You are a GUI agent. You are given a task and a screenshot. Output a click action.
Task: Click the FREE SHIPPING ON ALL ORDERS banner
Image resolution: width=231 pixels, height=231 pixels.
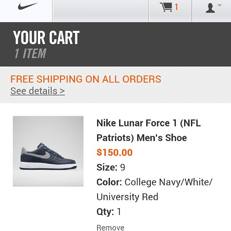[86, 79]
